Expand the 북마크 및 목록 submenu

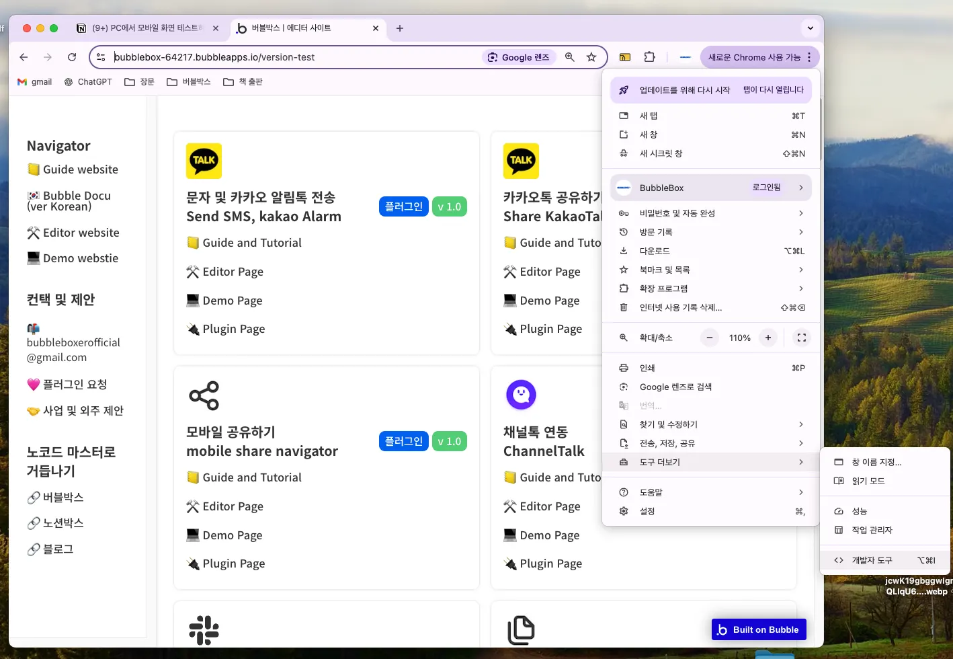[711, 270]
